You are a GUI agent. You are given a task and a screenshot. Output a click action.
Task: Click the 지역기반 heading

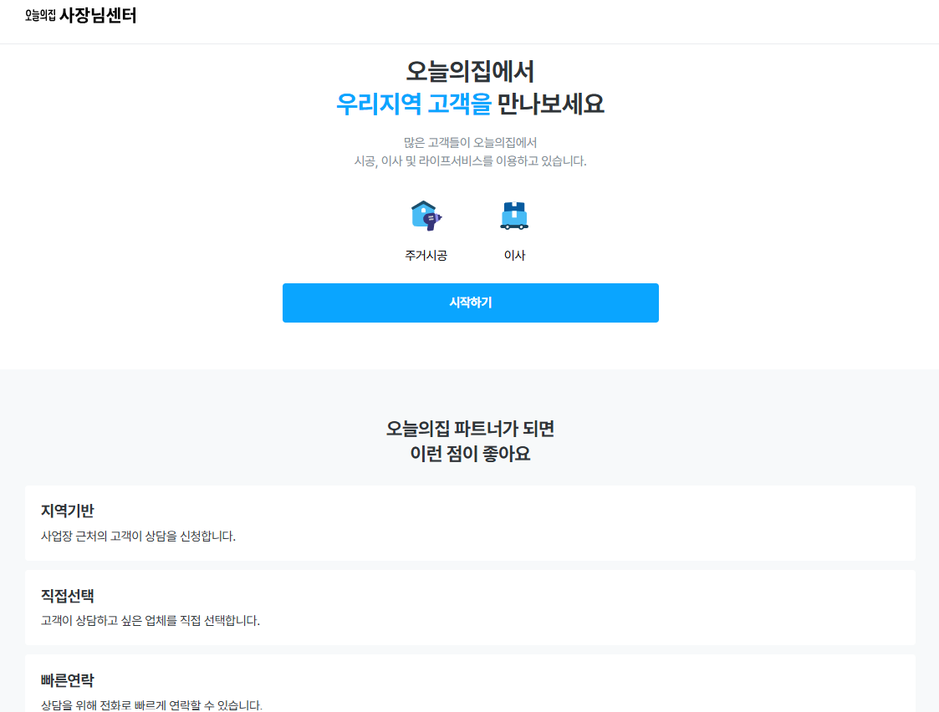68,511
